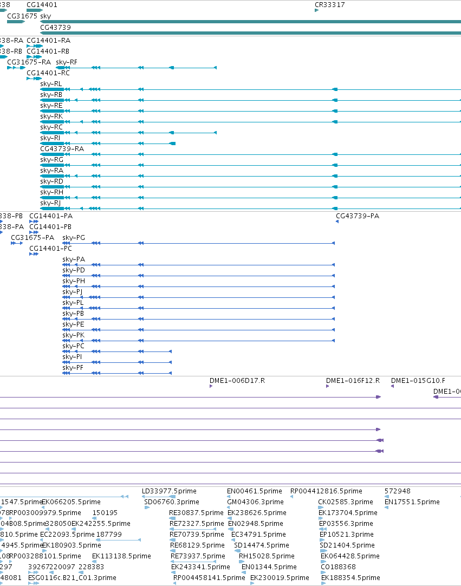The height and width of the screenshot is (586, 461).
Task: Select the sky-PK protein label
Action: (x=73, y=335)
